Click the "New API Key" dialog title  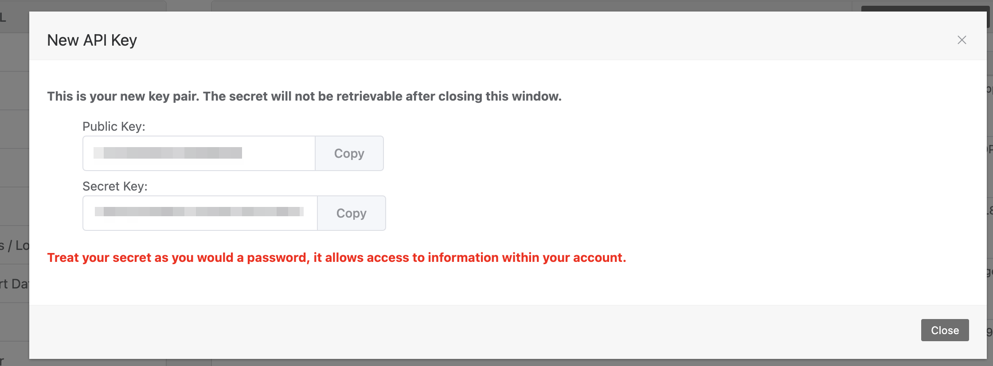(x=92, y=40)
